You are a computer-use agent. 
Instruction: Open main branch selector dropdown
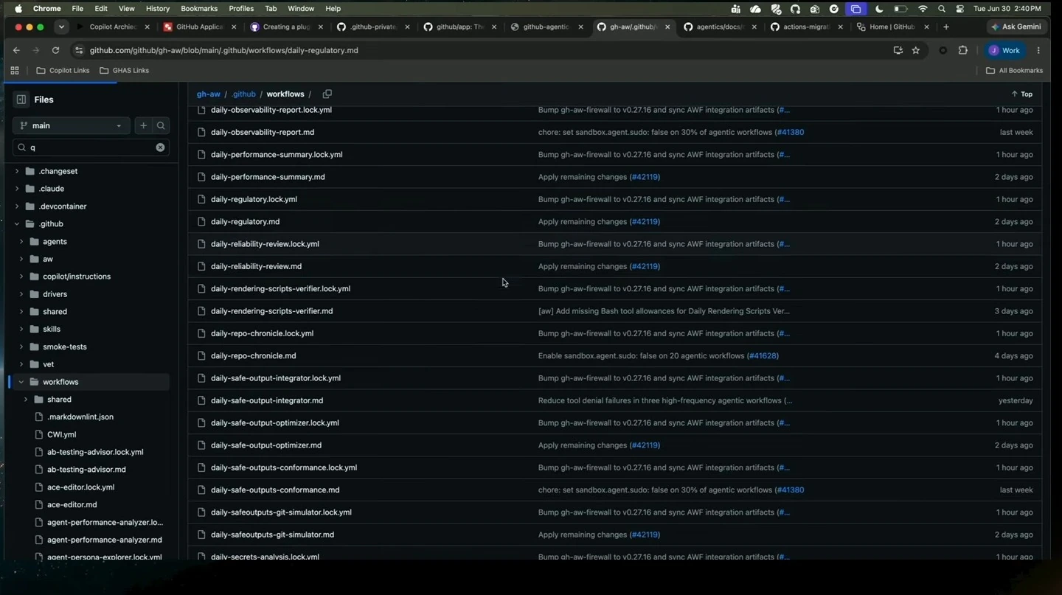pos(72,125)
